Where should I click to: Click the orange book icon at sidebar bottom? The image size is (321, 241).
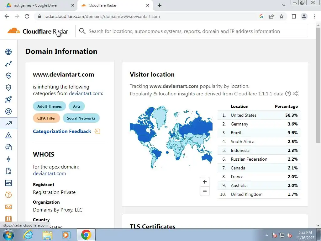pyautogui.click(x=8, y=219)
